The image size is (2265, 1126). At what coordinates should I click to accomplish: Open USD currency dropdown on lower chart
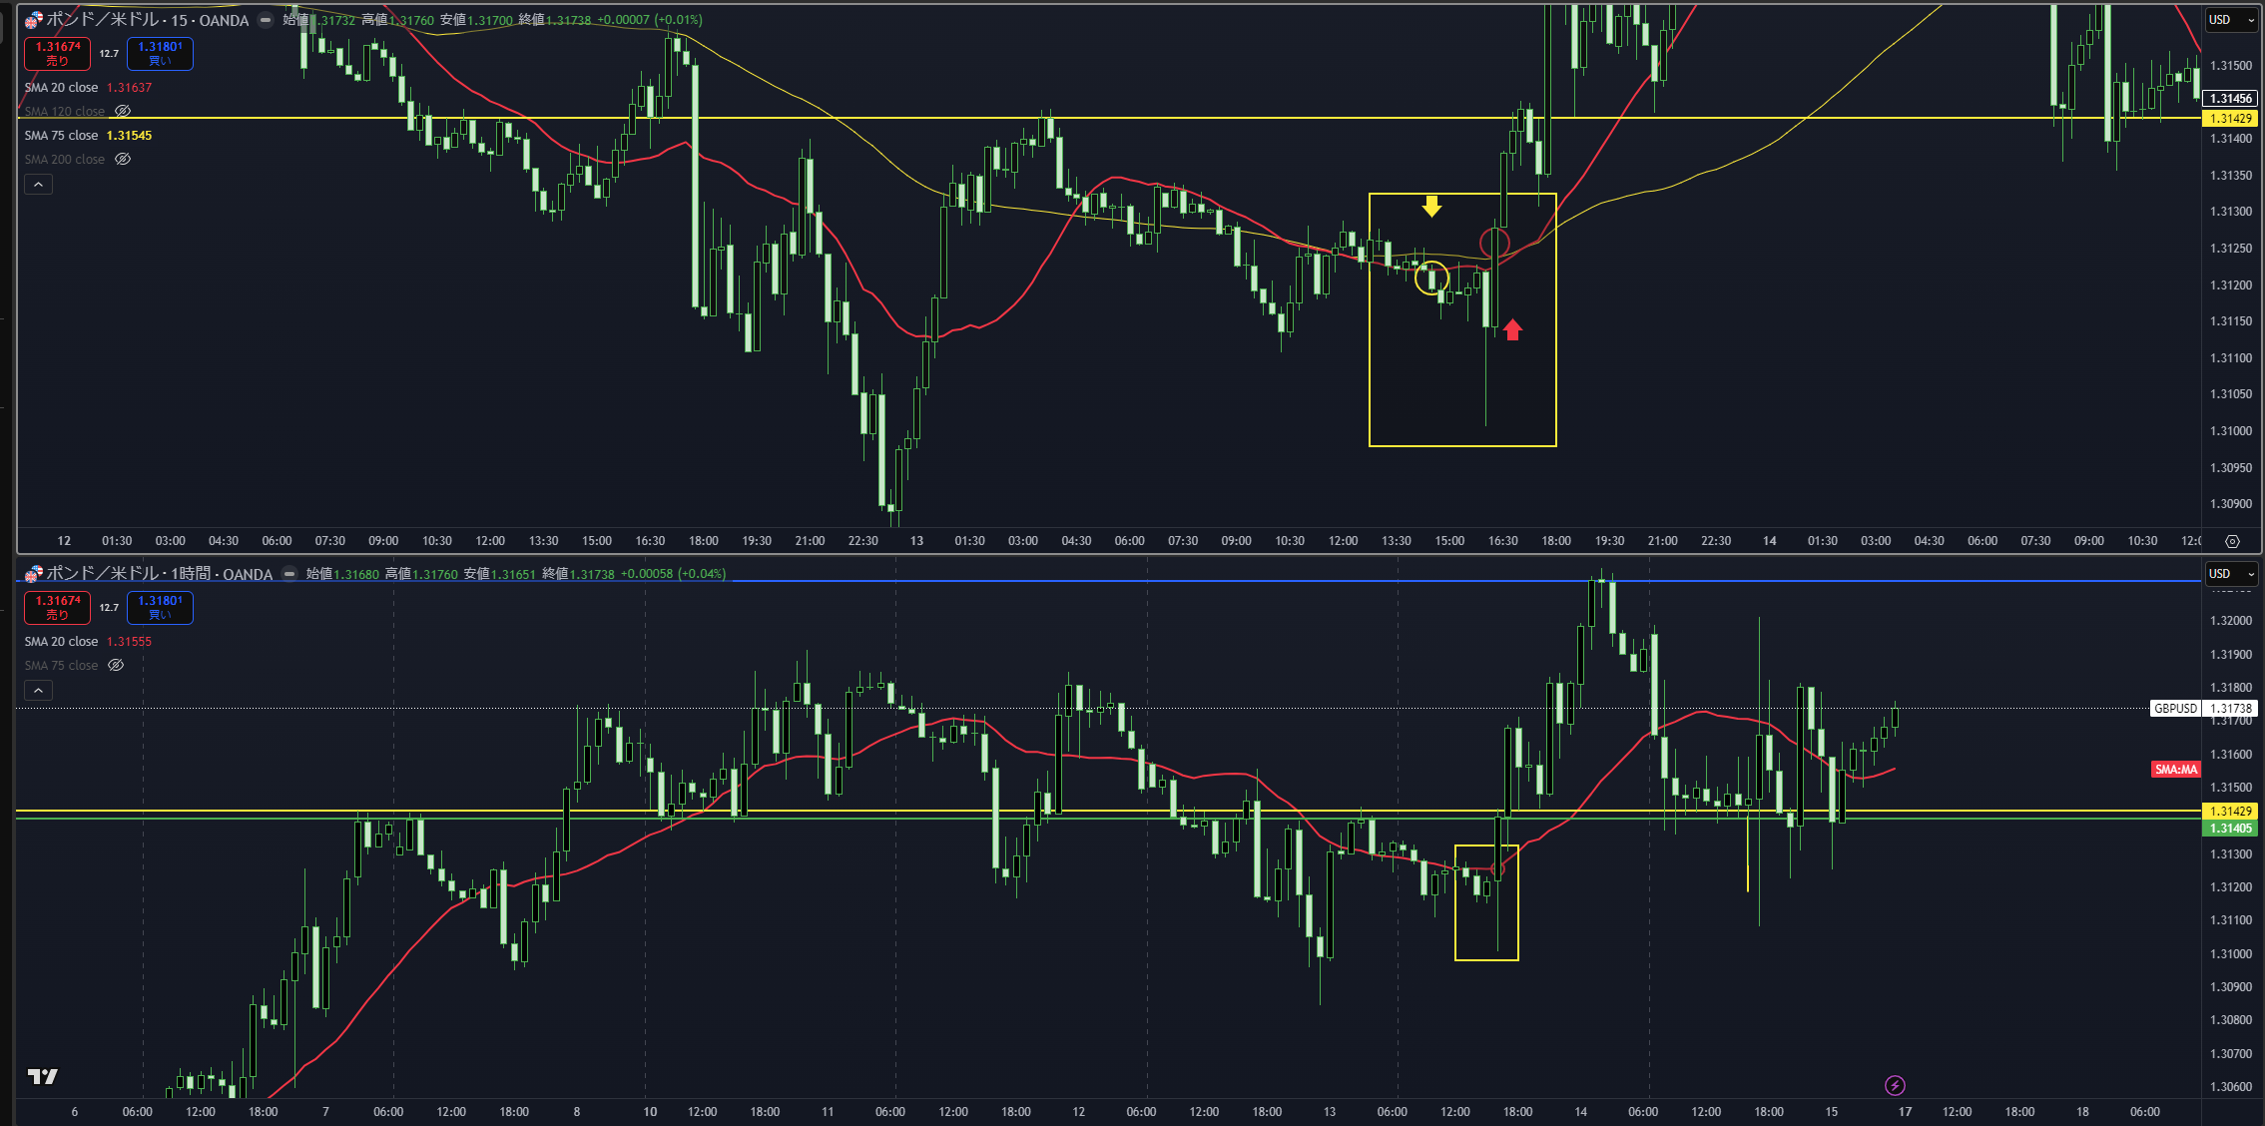2230,574
